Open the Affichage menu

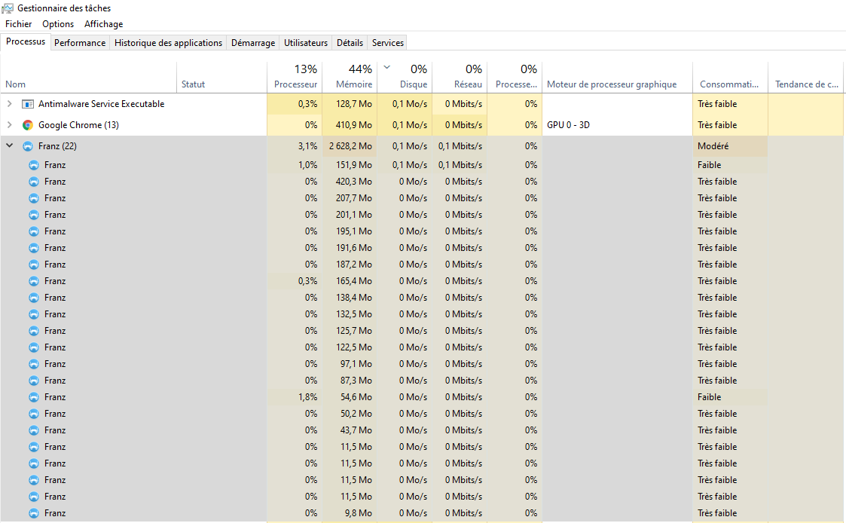(x=104, y=24)
